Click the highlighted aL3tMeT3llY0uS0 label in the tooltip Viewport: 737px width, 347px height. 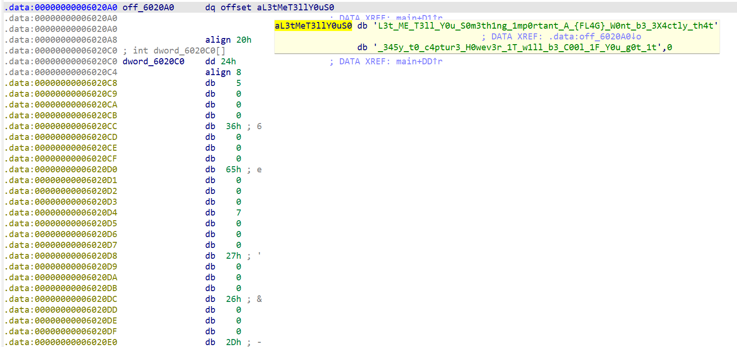pos(313,26)
